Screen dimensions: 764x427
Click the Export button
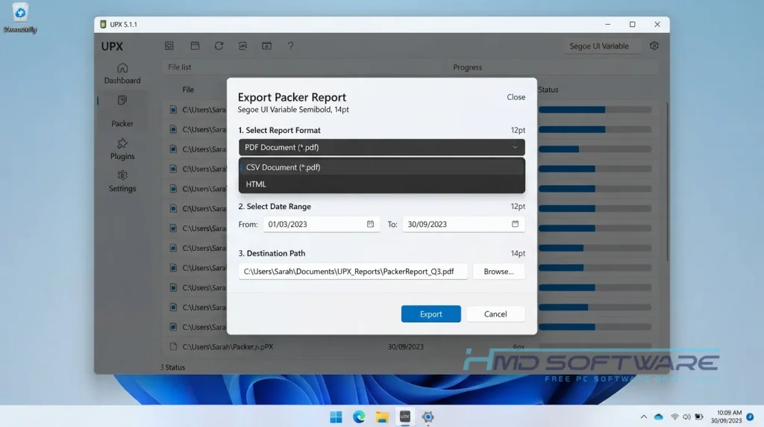click(x=430, y=314)
